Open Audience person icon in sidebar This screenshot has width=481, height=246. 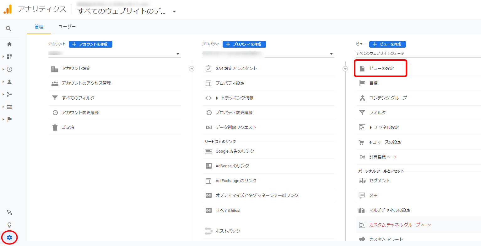[9, 82]
